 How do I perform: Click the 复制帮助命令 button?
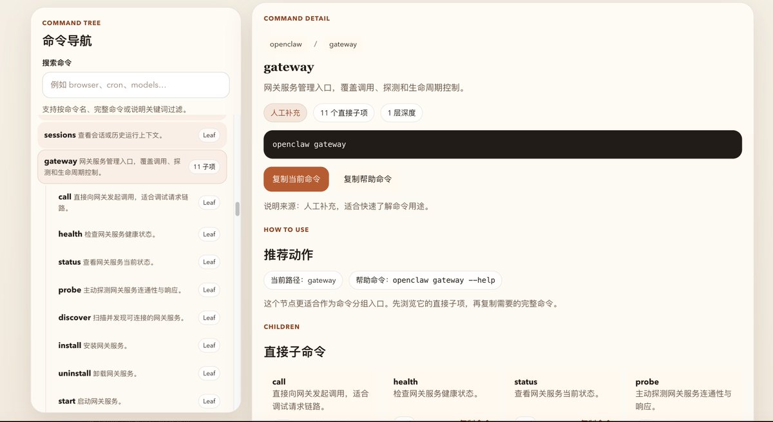pyautogui.click(x=368, y=179)
